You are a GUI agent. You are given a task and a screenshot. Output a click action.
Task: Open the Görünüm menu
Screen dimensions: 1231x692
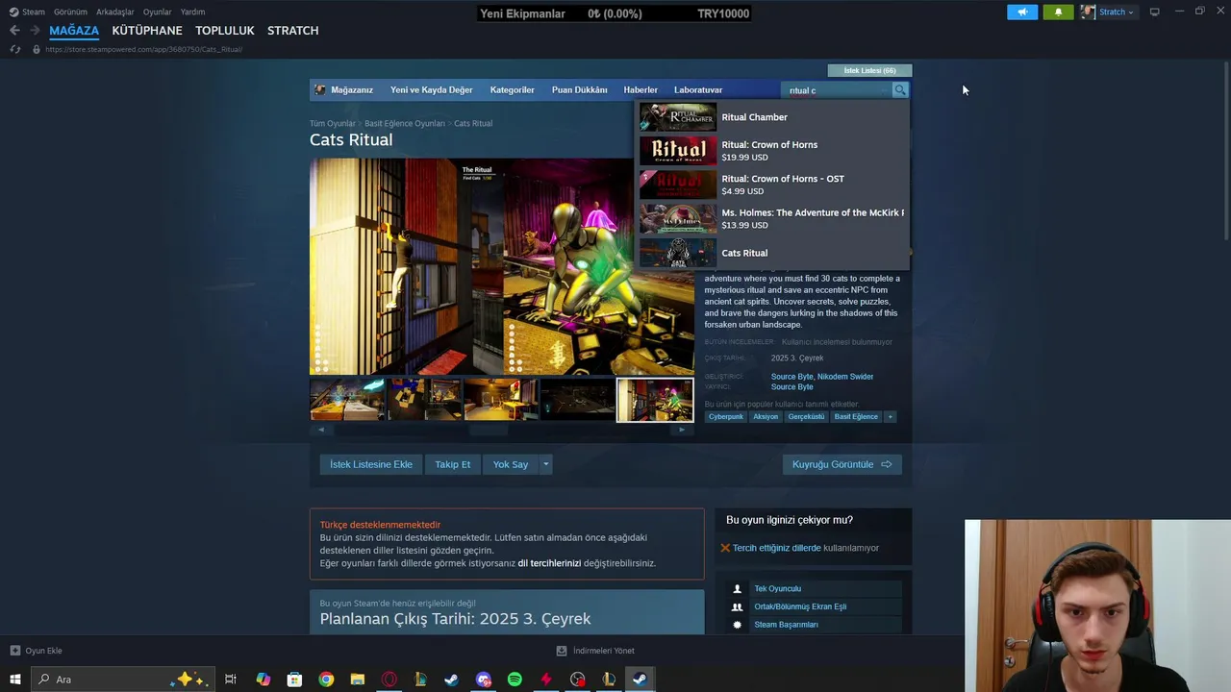pos(70,12)
